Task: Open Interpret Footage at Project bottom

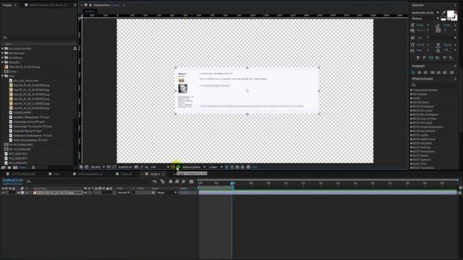Action: point(3,167)
